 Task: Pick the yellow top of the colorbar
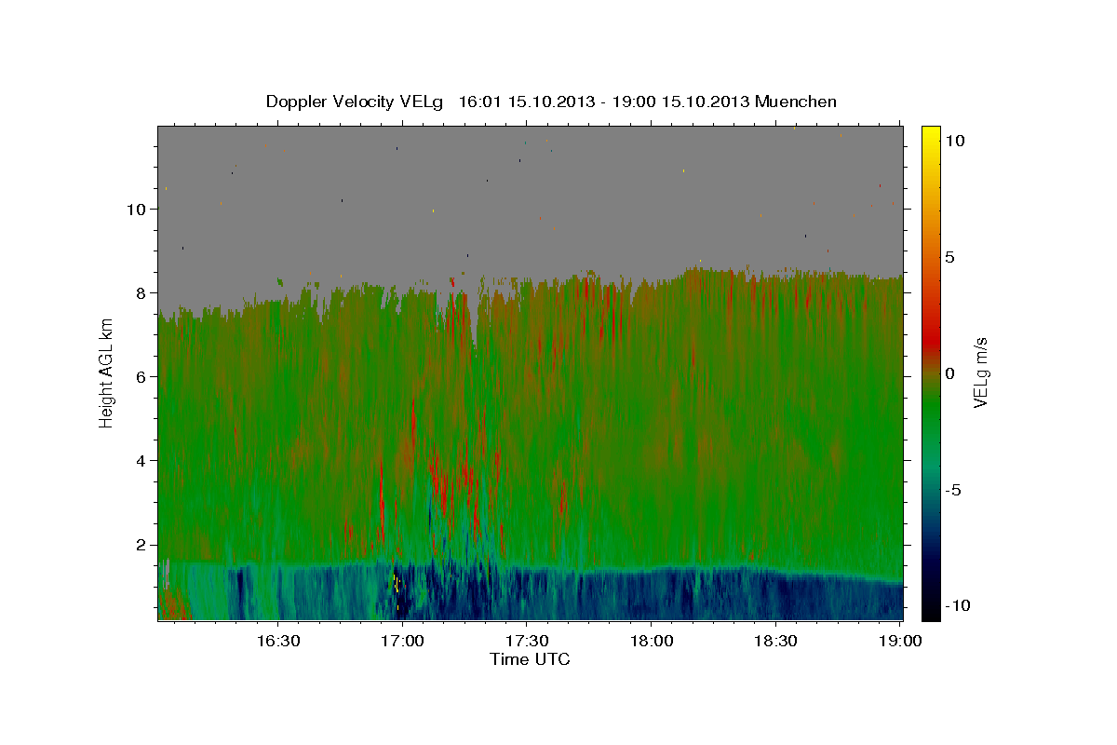point(931,135)
